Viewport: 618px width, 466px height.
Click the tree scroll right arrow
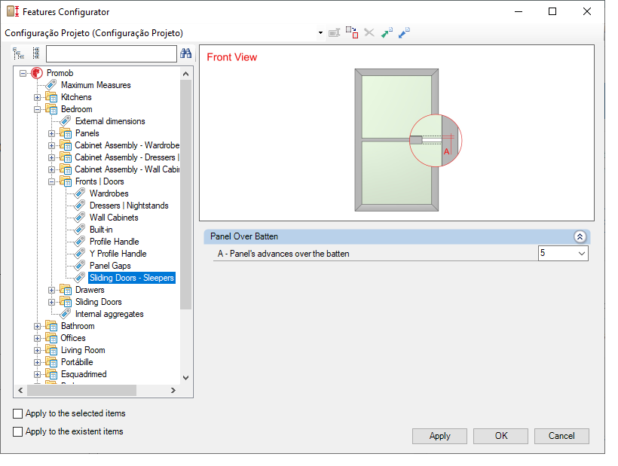[x=173, y=391]
